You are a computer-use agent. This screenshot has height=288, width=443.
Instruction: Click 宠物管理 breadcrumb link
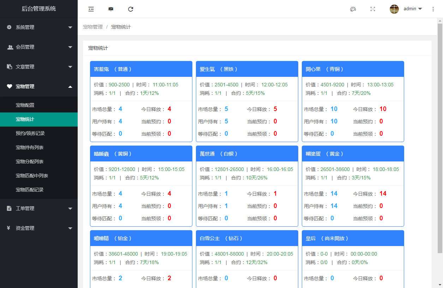click(x=92, y=27)
